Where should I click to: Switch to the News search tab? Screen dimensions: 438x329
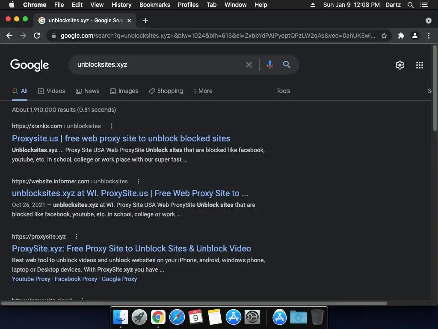click(x=87, y=91)
